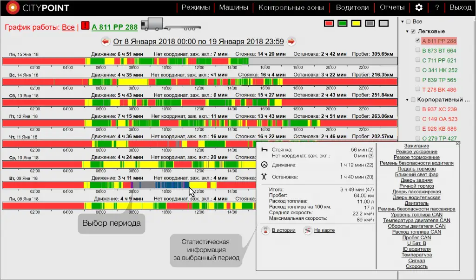Click the hourglass 'В истории' icon
The width and height of the screenshot is (476, 280).
(x=265, y=230)
